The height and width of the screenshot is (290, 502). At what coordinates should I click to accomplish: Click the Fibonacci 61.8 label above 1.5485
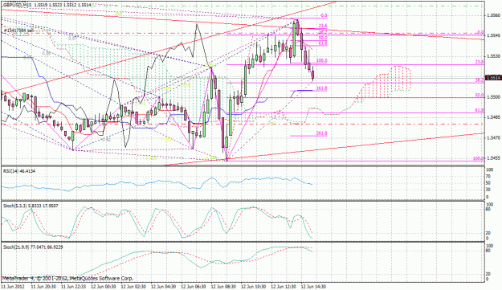(x=480, y=110)
